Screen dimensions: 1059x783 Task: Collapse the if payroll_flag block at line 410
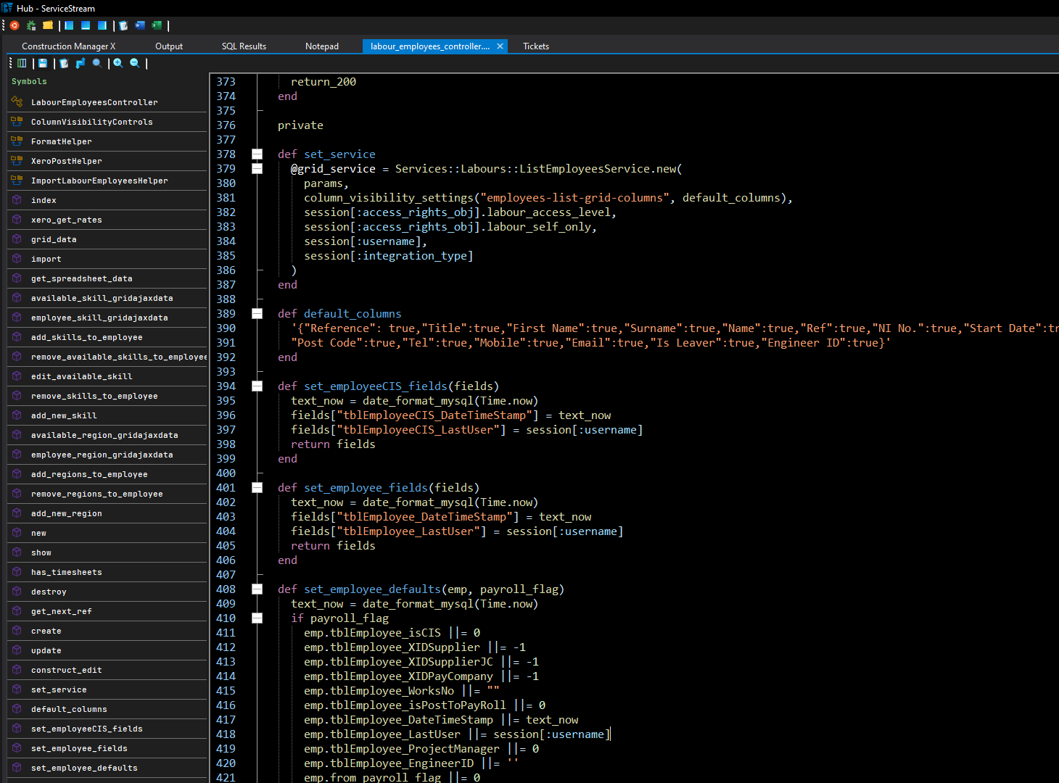(257, 618)
